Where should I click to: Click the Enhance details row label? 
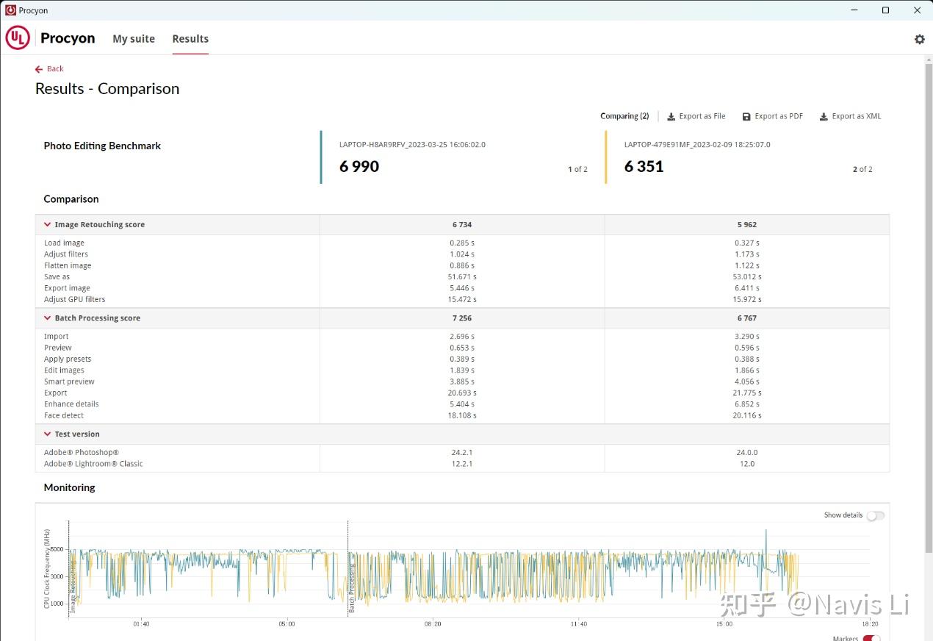tap(71, 404)
